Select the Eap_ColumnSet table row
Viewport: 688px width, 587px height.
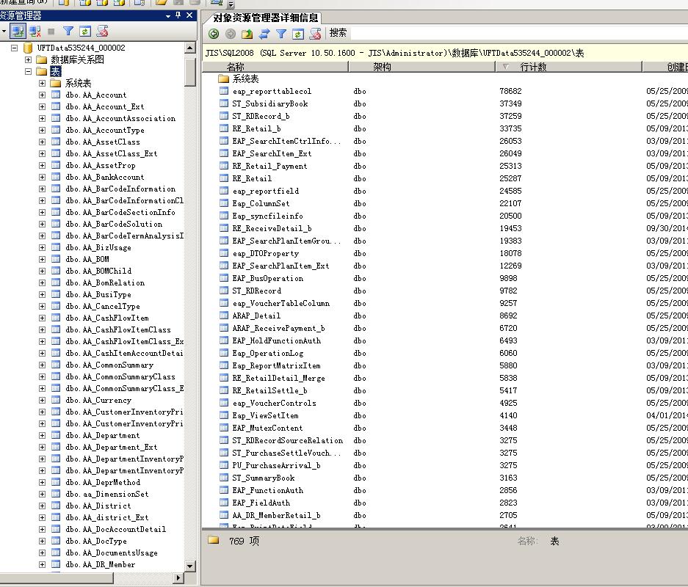click(x=261, y=203)
